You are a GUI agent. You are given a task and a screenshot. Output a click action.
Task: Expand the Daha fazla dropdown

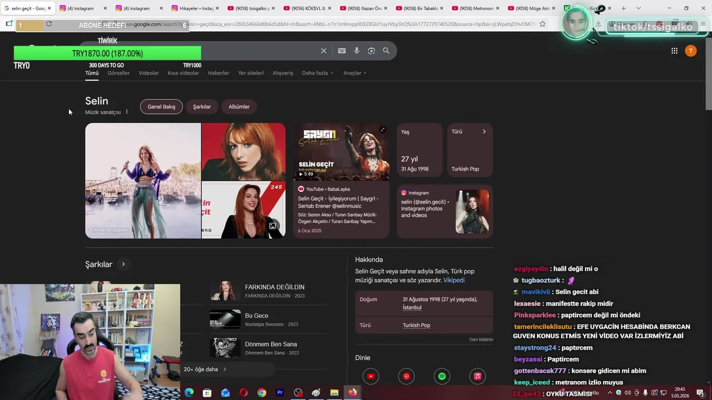click(317, 73)
